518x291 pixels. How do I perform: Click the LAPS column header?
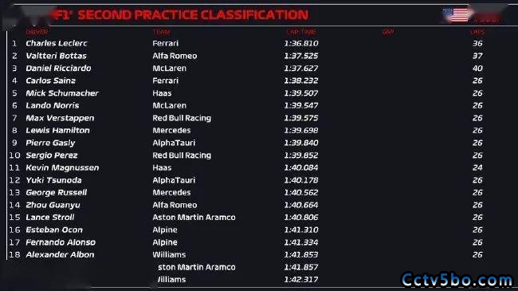(477, 32)
